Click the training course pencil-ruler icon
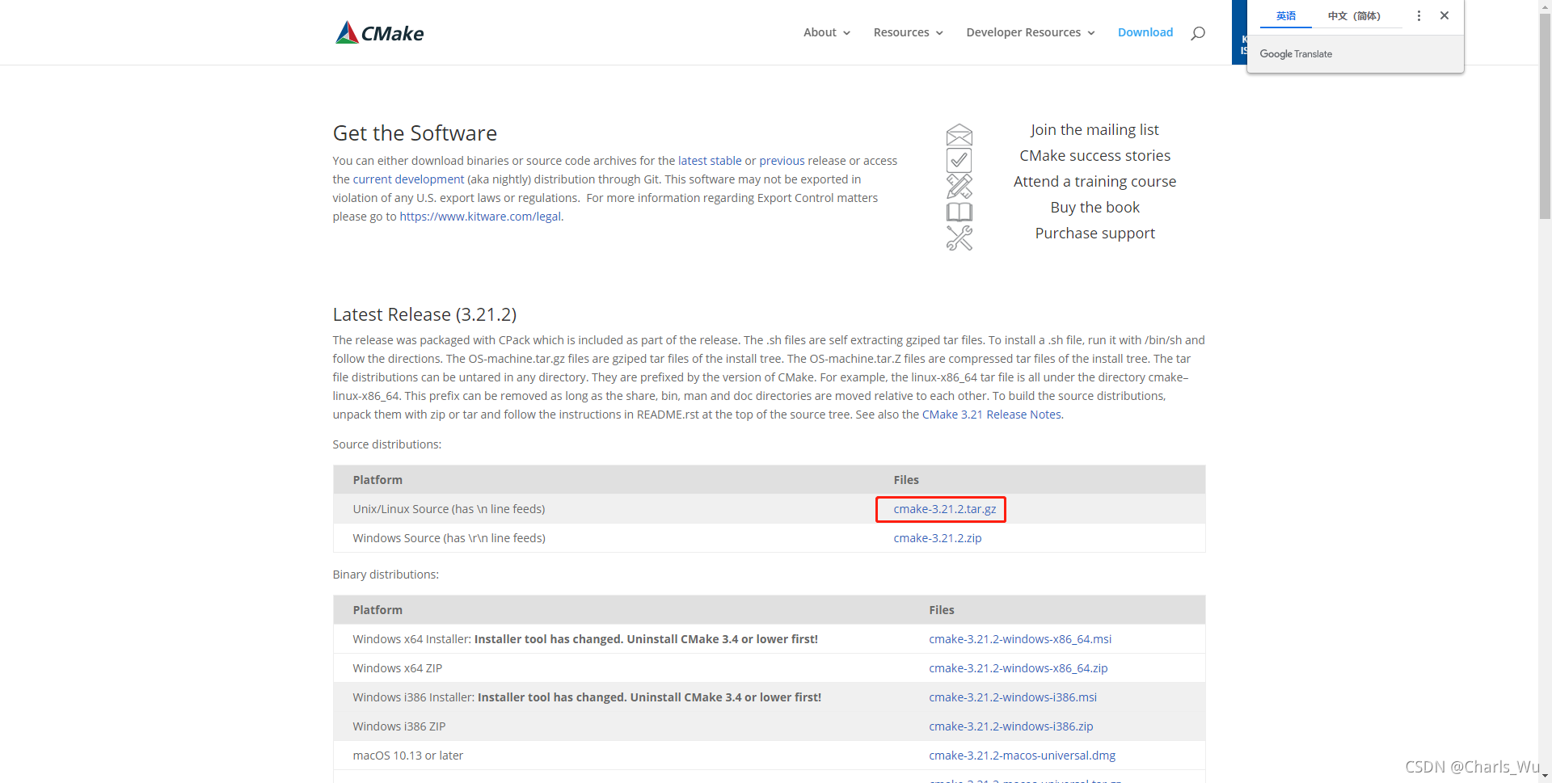Image resolution: width=1552 pixels, height=783 pixels. point(959,186)
